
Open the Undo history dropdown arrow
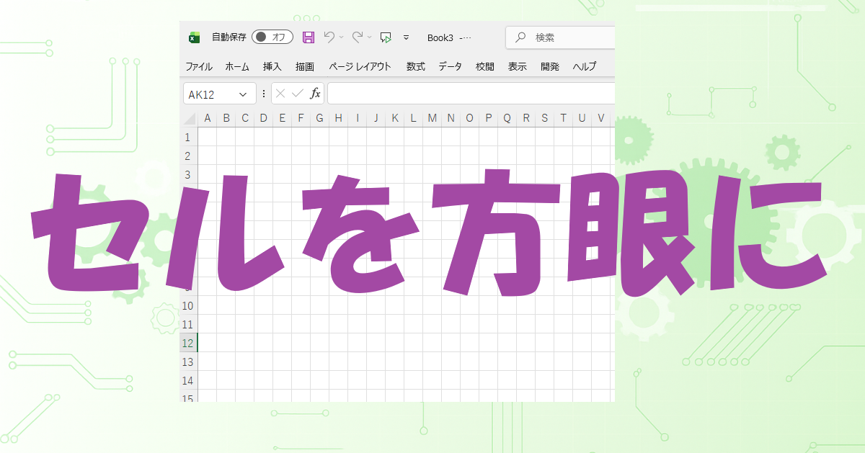342,37
